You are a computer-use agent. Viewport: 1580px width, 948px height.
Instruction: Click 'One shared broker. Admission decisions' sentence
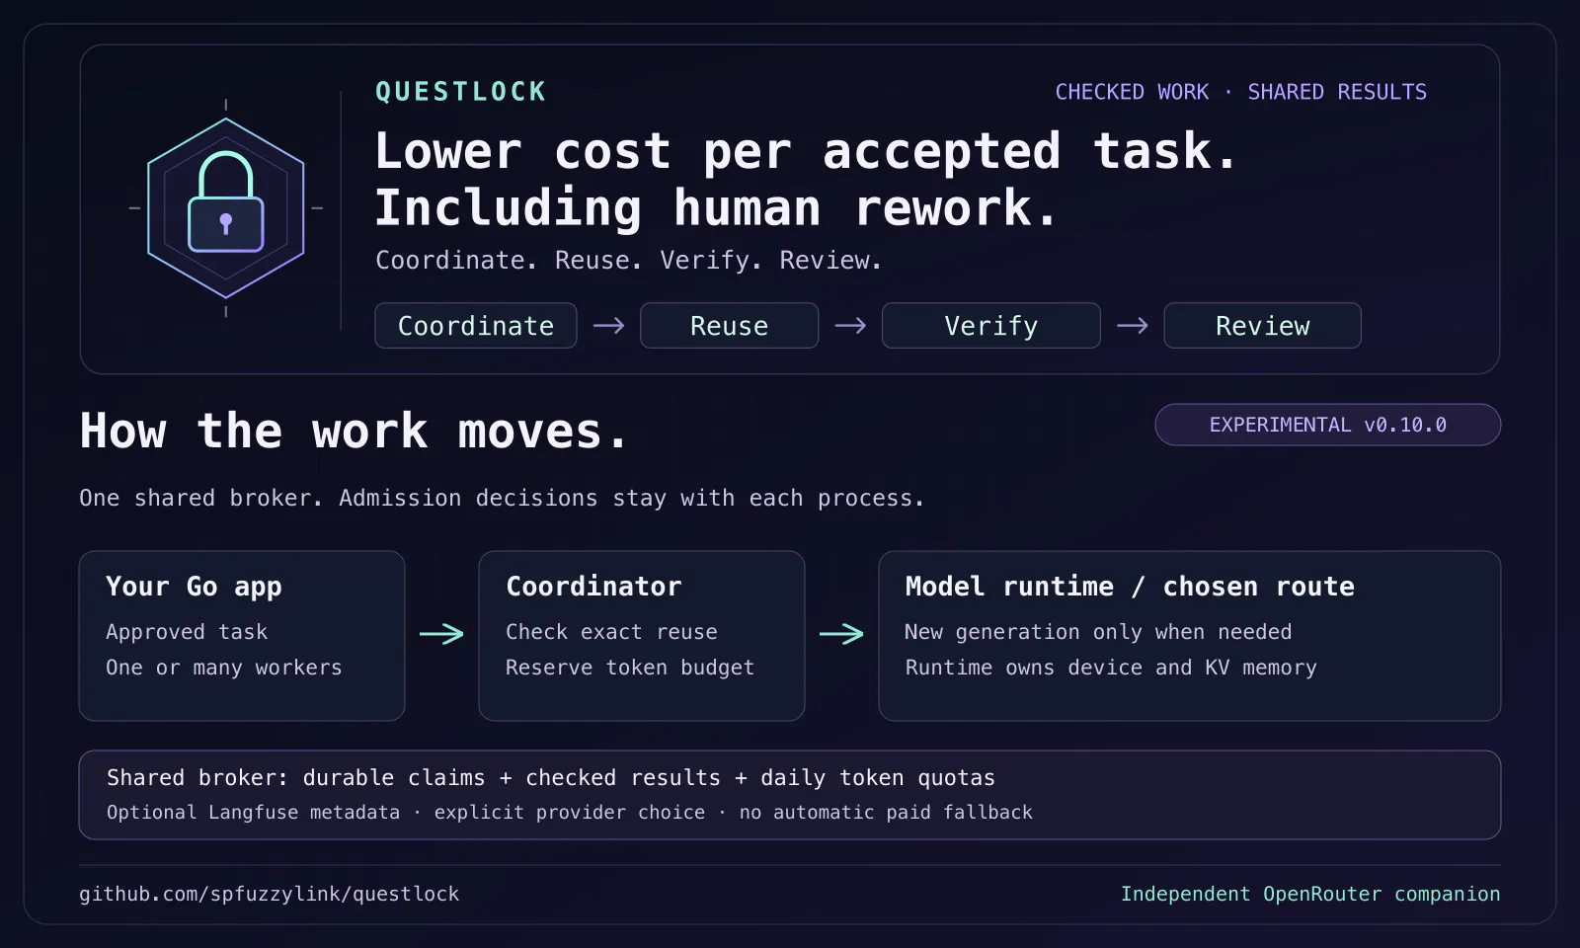point(502,498)
